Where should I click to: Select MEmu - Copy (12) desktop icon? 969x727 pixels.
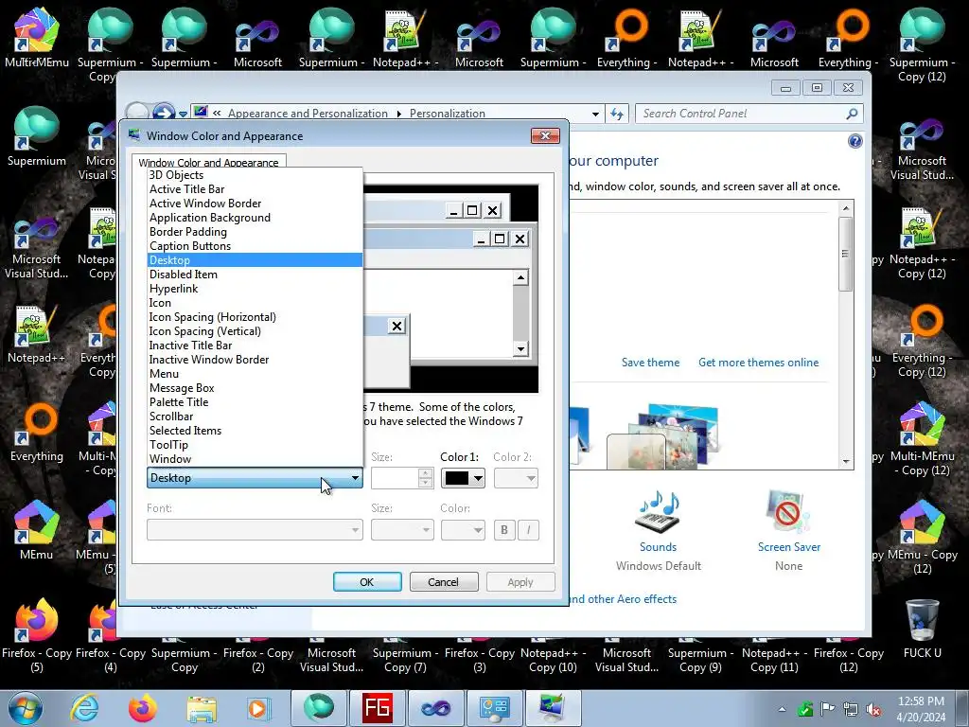point(922,537)
